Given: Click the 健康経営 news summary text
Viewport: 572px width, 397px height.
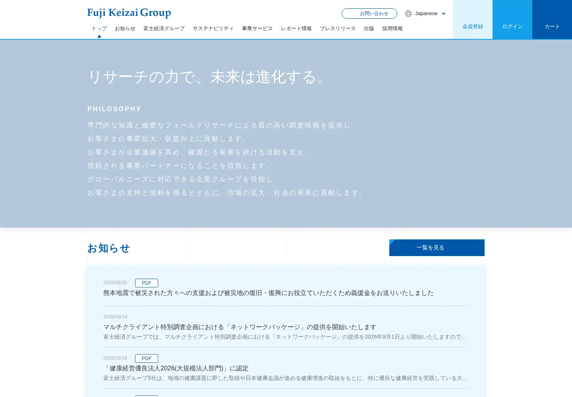Looking at the screenshot, I should pyautogui.click(x=285, y=378).
